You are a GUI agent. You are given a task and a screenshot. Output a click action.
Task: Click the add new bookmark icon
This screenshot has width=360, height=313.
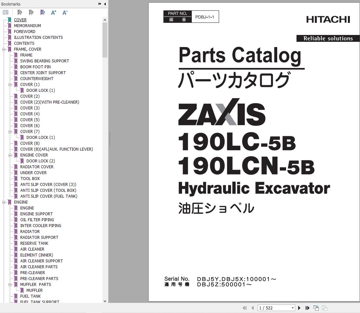tap(31, 12)
